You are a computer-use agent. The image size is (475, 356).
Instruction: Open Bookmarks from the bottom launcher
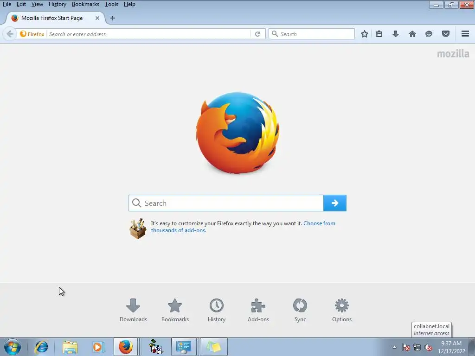point(175,310)
